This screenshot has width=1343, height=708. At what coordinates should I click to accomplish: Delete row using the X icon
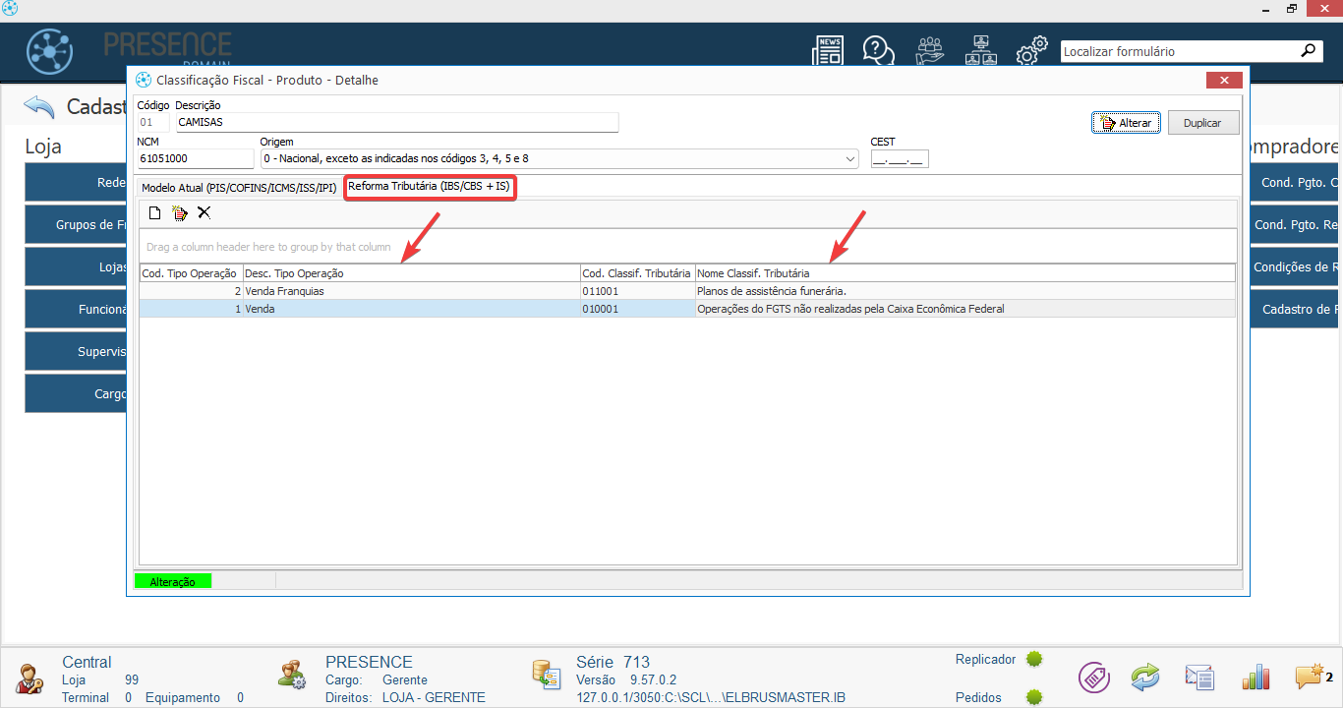click(204, 212)
